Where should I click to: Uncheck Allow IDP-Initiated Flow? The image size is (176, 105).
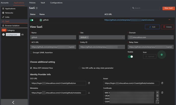(x=31, y=68)
